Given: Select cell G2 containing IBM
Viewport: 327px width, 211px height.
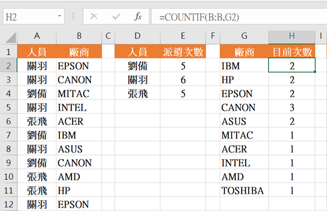Looking at the screenshot, I should pos(244,66).
